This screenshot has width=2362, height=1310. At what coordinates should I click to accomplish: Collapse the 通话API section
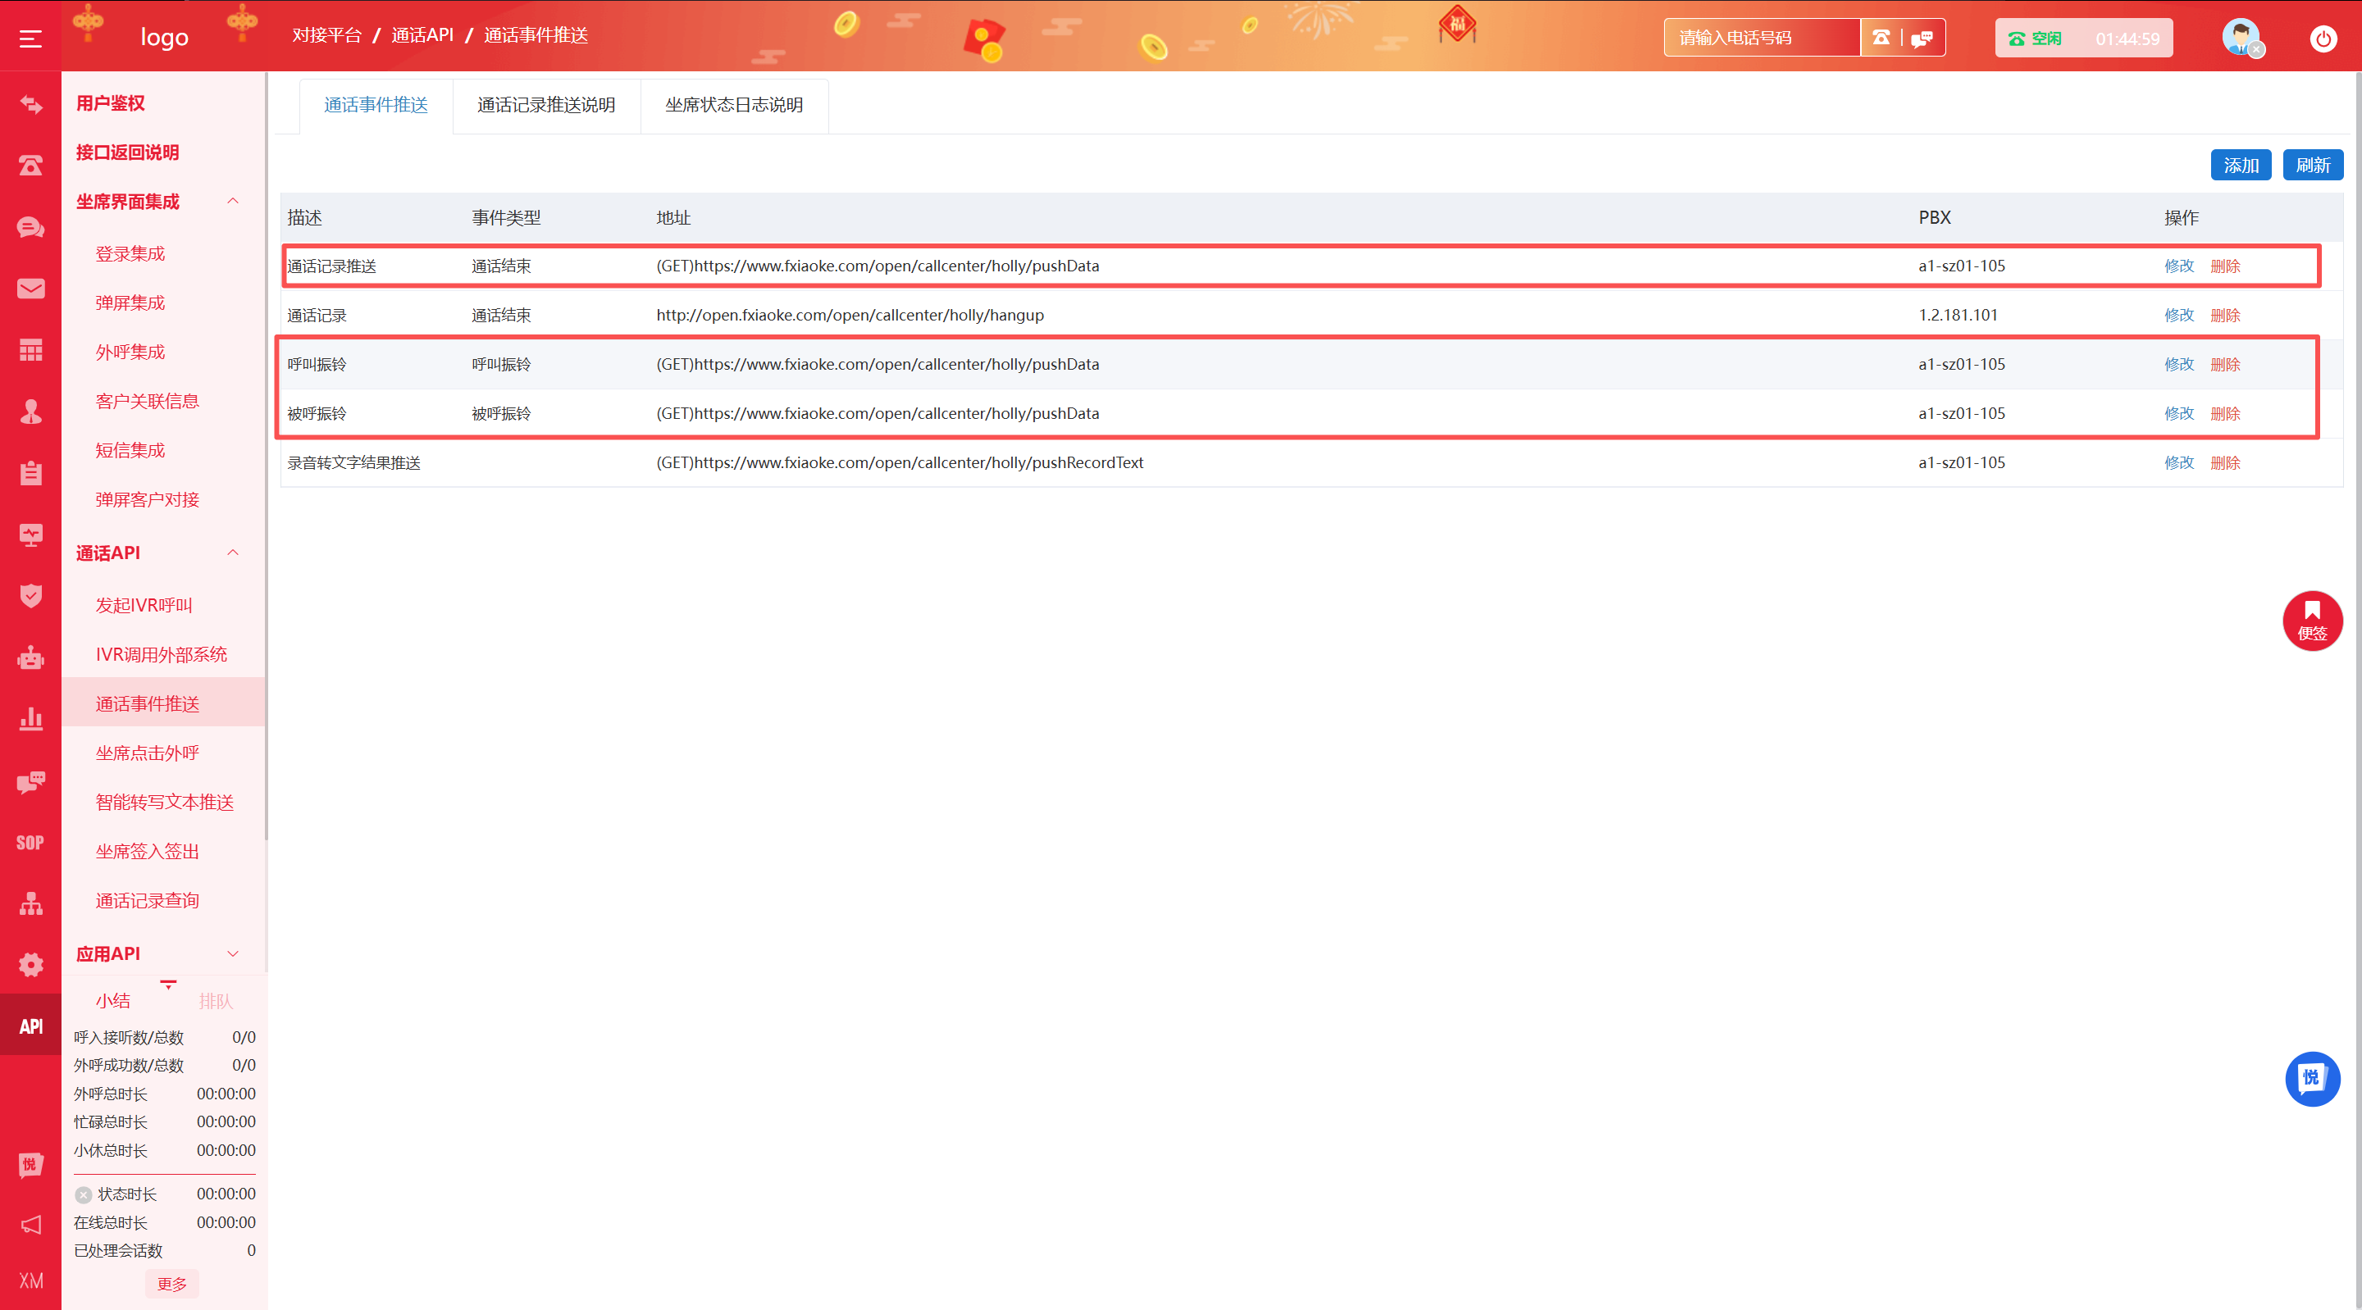[x=233, y=553]
